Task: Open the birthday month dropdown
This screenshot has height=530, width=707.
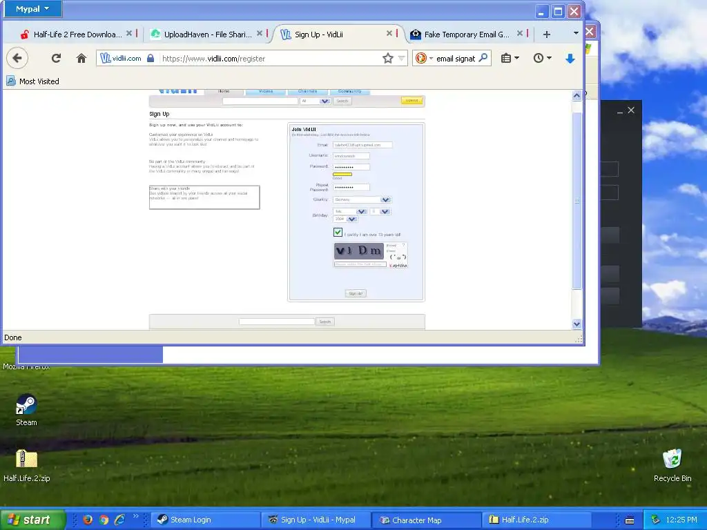Action: pos(349,211)
